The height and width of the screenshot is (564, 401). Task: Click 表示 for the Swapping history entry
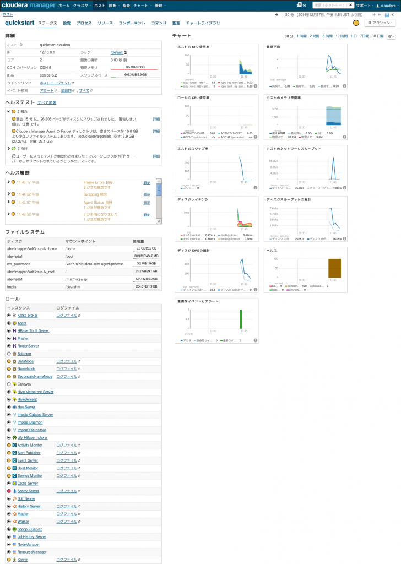(147, 194)
